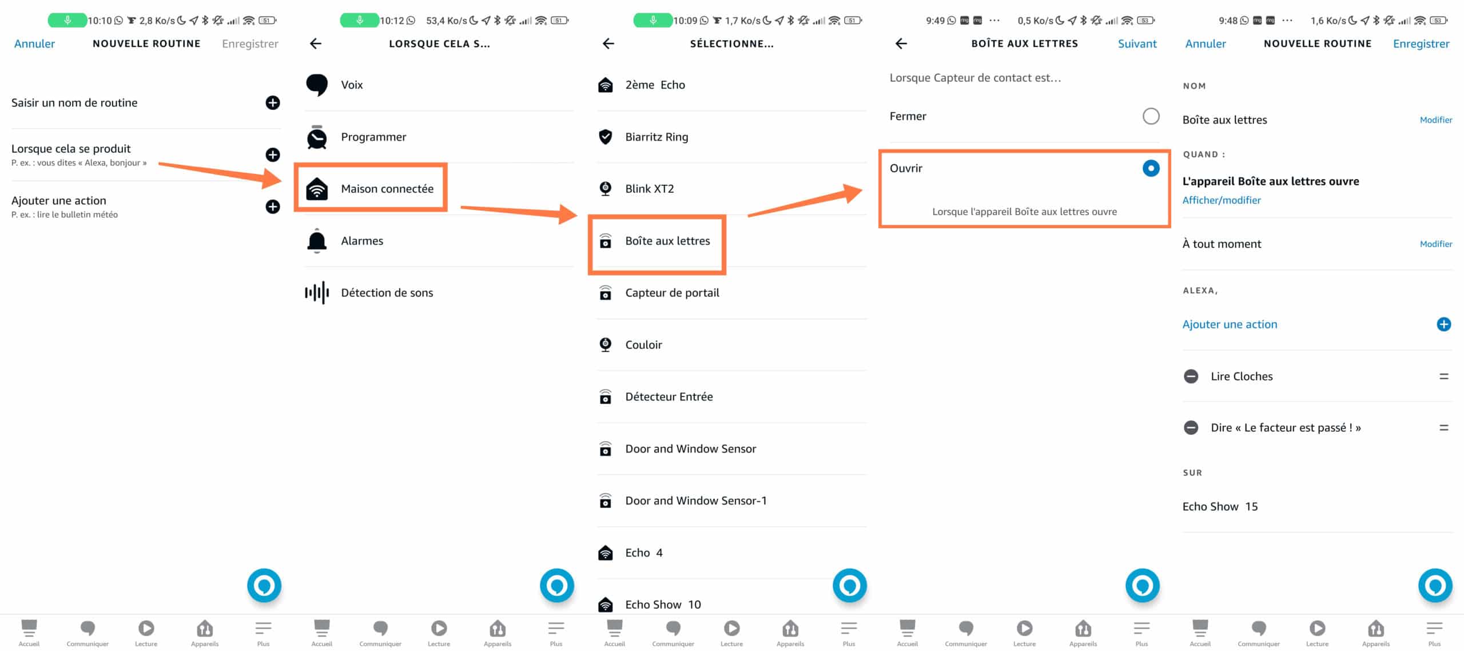
Task: Tap the blue plus icon beside 'Ajouter une action'
Action: tap(1443, 324)
